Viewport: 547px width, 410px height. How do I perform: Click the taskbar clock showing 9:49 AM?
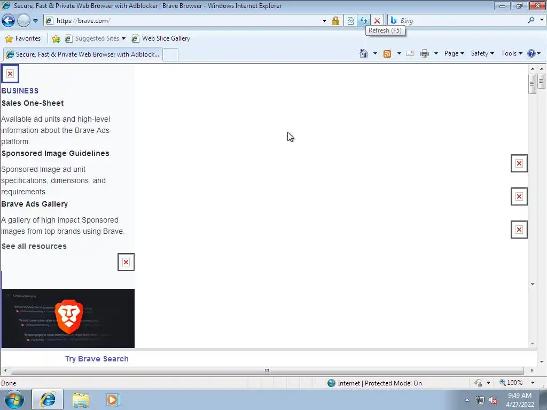click(520, 400)
